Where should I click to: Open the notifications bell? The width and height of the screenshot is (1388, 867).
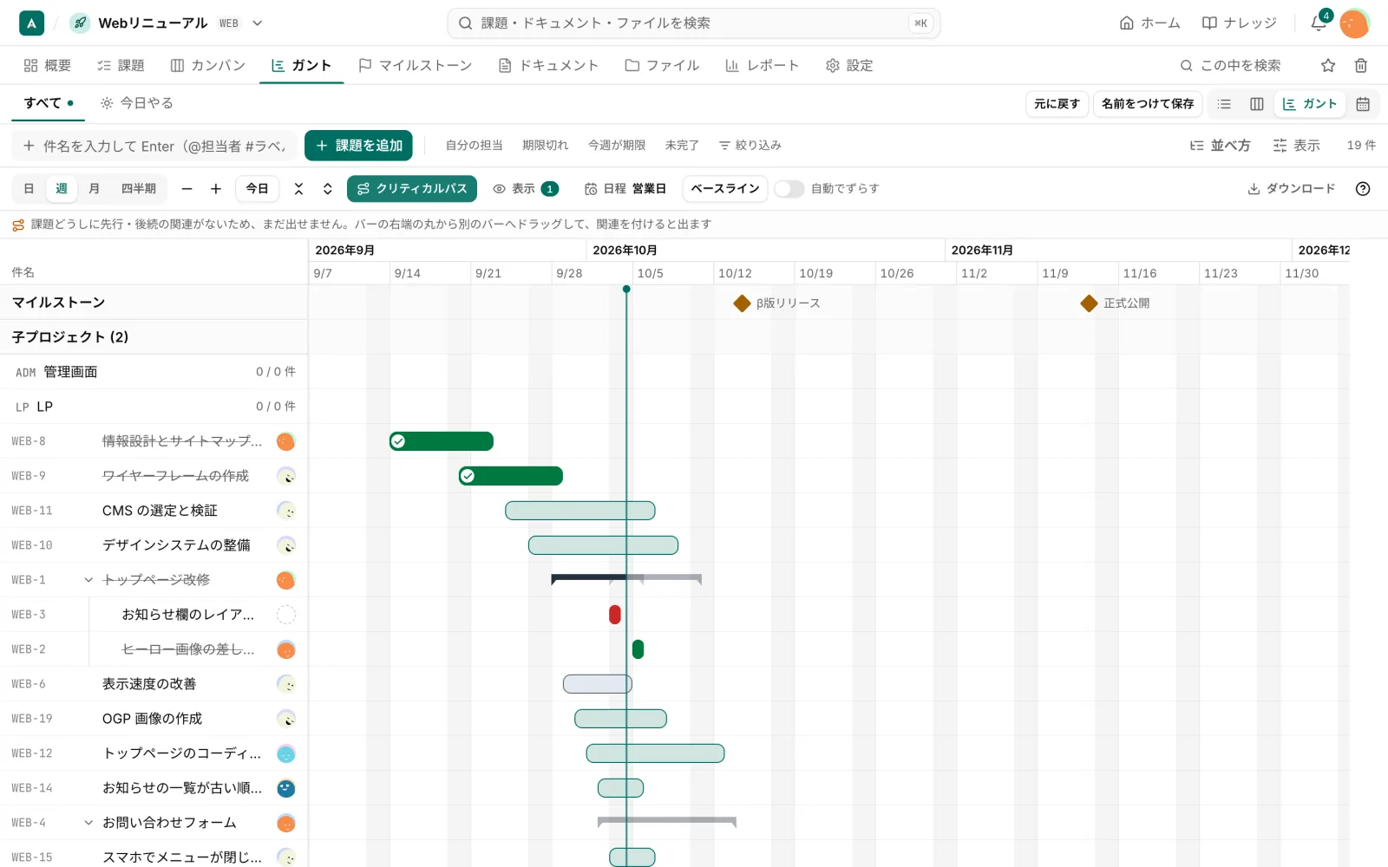[x=1319, y=23]
